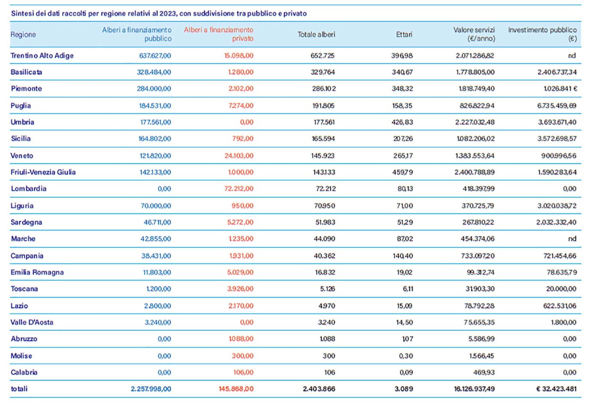Select Emilia Romagna private trees value 5.029,00

pos(240,272)
